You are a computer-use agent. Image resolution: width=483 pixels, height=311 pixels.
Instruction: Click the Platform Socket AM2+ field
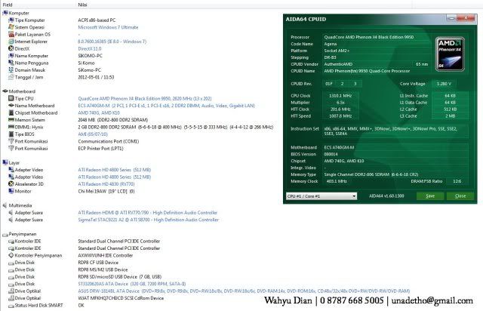point(376,51)
